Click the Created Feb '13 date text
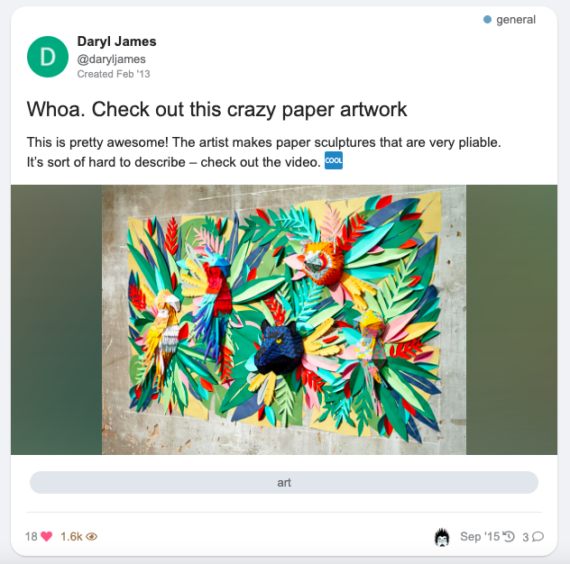 pos(114,74)
